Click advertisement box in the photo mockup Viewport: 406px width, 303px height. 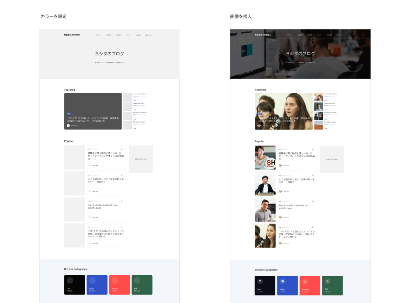[x=332, y=159]
